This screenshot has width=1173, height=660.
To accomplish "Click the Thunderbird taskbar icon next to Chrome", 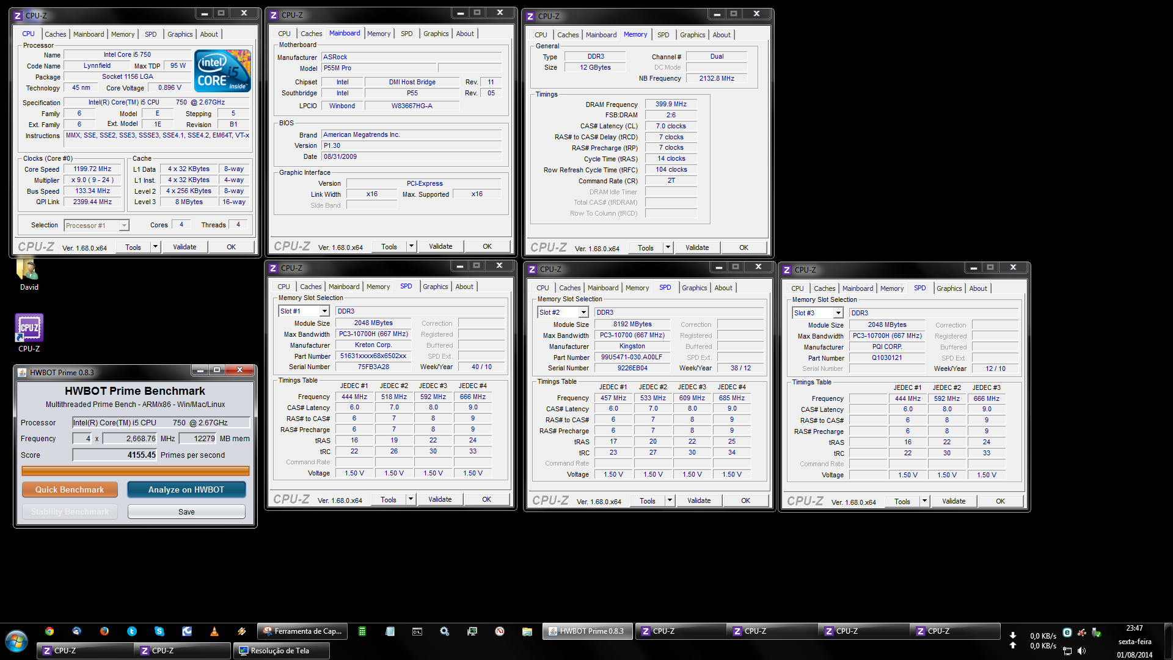I will coord(77,631).
